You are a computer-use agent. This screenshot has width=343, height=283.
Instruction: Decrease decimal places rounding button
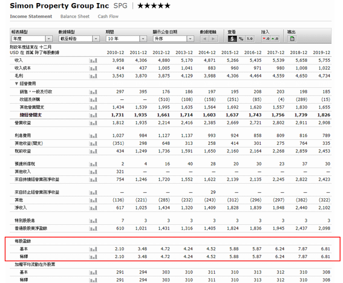[266, 39]
